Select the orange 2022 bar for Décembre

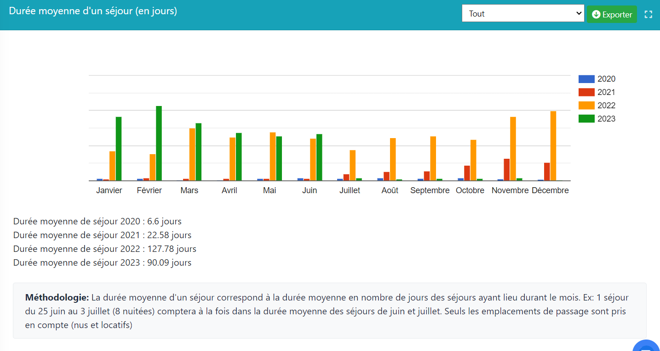point(553,146)
